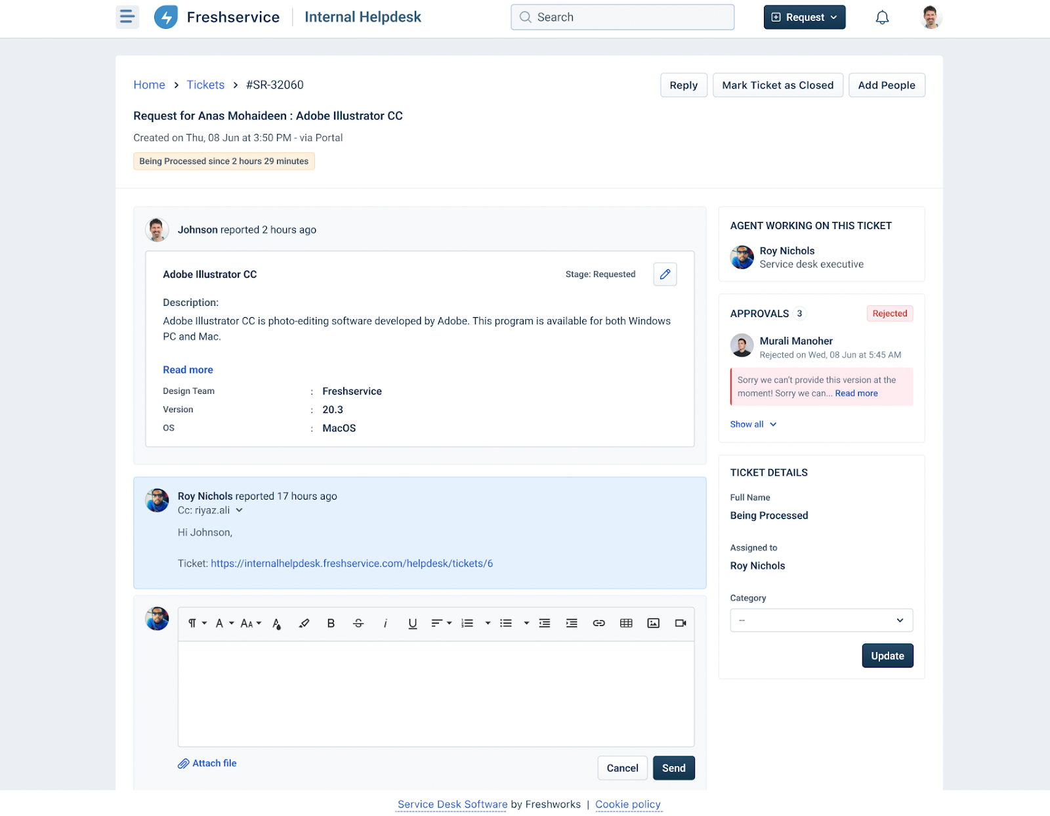Viewport: 1050px width, 816px height.
Task: Click Roy Nichols agent avatar in sidebar
Action: [x=742, y=257]
